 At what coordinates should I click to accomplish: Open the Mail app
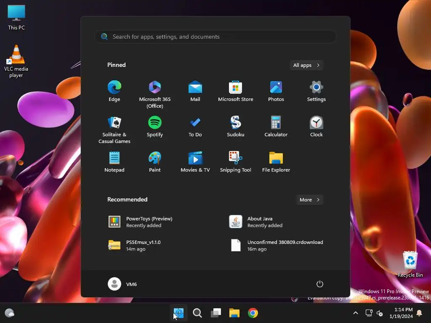coord(195,91)
